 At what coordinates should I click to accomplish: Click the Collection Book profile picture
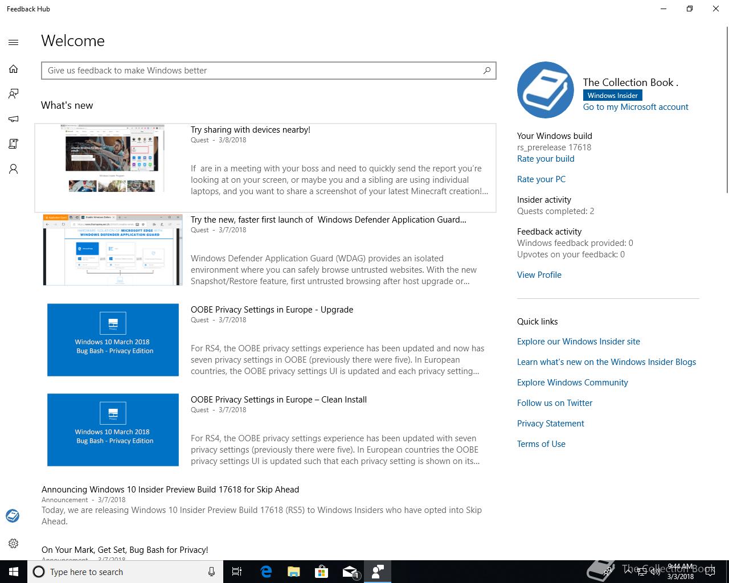pyautogui.click(x=546, y=90)
